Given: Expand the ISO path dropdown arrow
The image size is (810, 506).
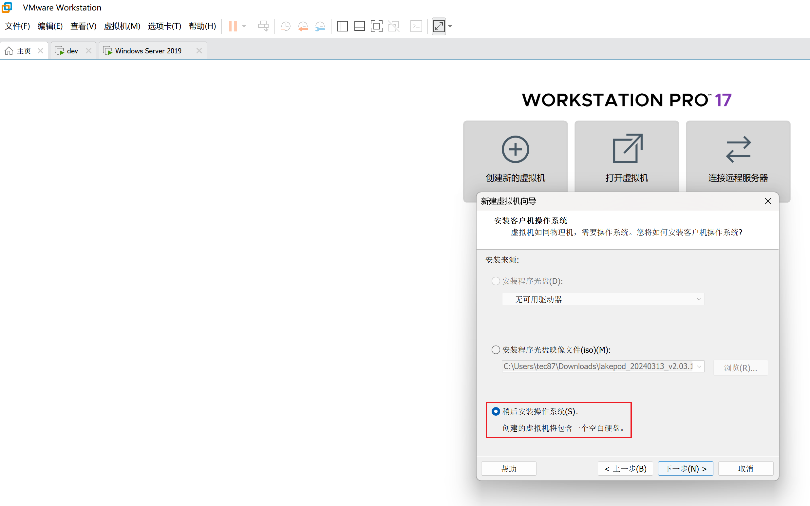Looking at the screenshot, I should pos(699,366).
